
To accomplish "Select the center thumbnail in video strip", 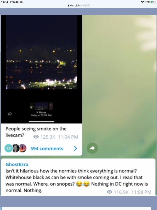I will (42, 106).
